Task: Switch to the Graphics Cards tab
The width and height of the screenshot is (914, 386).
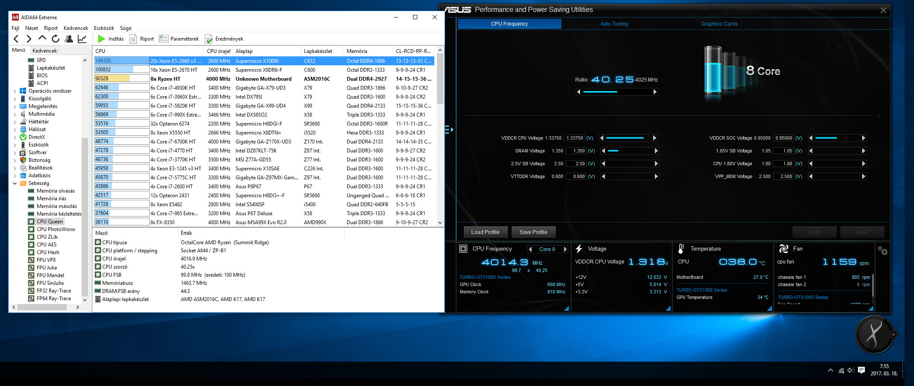Action: click(x=719, y=24)
